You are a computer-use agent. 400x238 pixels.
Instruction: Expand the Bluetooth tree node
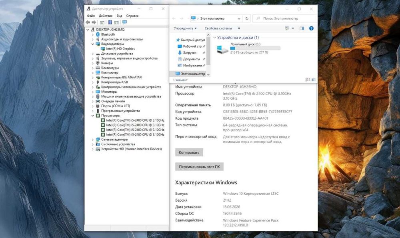point(93,34)
